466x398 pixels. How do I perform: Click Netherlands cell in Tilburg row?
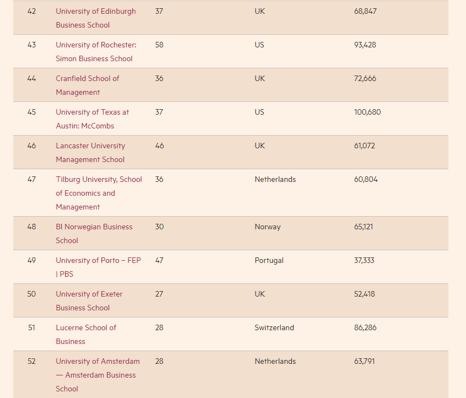click(275, 179)
